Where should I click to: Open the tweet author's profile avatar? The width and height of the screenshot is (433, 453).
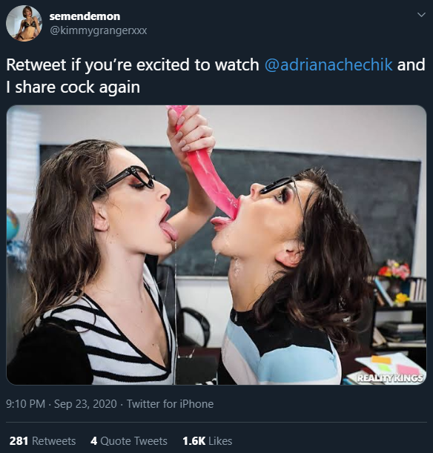24,24
